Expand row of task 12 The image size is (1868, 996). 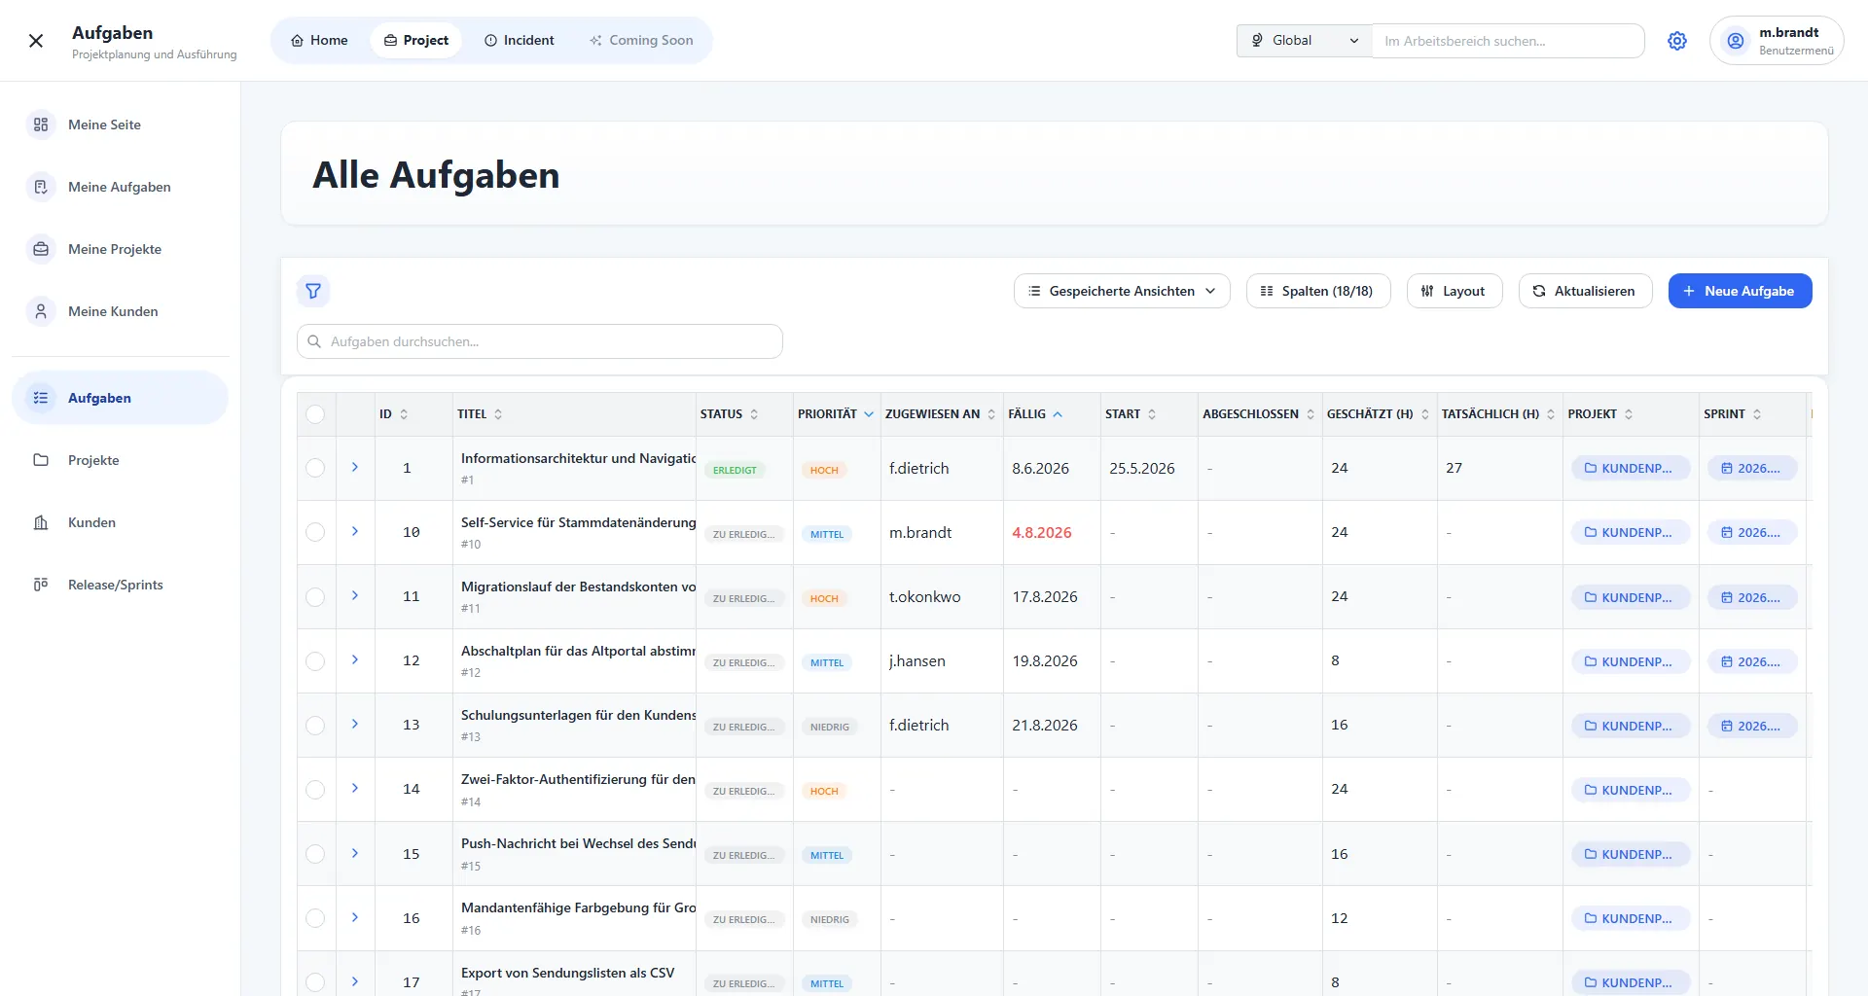[355, 659]
